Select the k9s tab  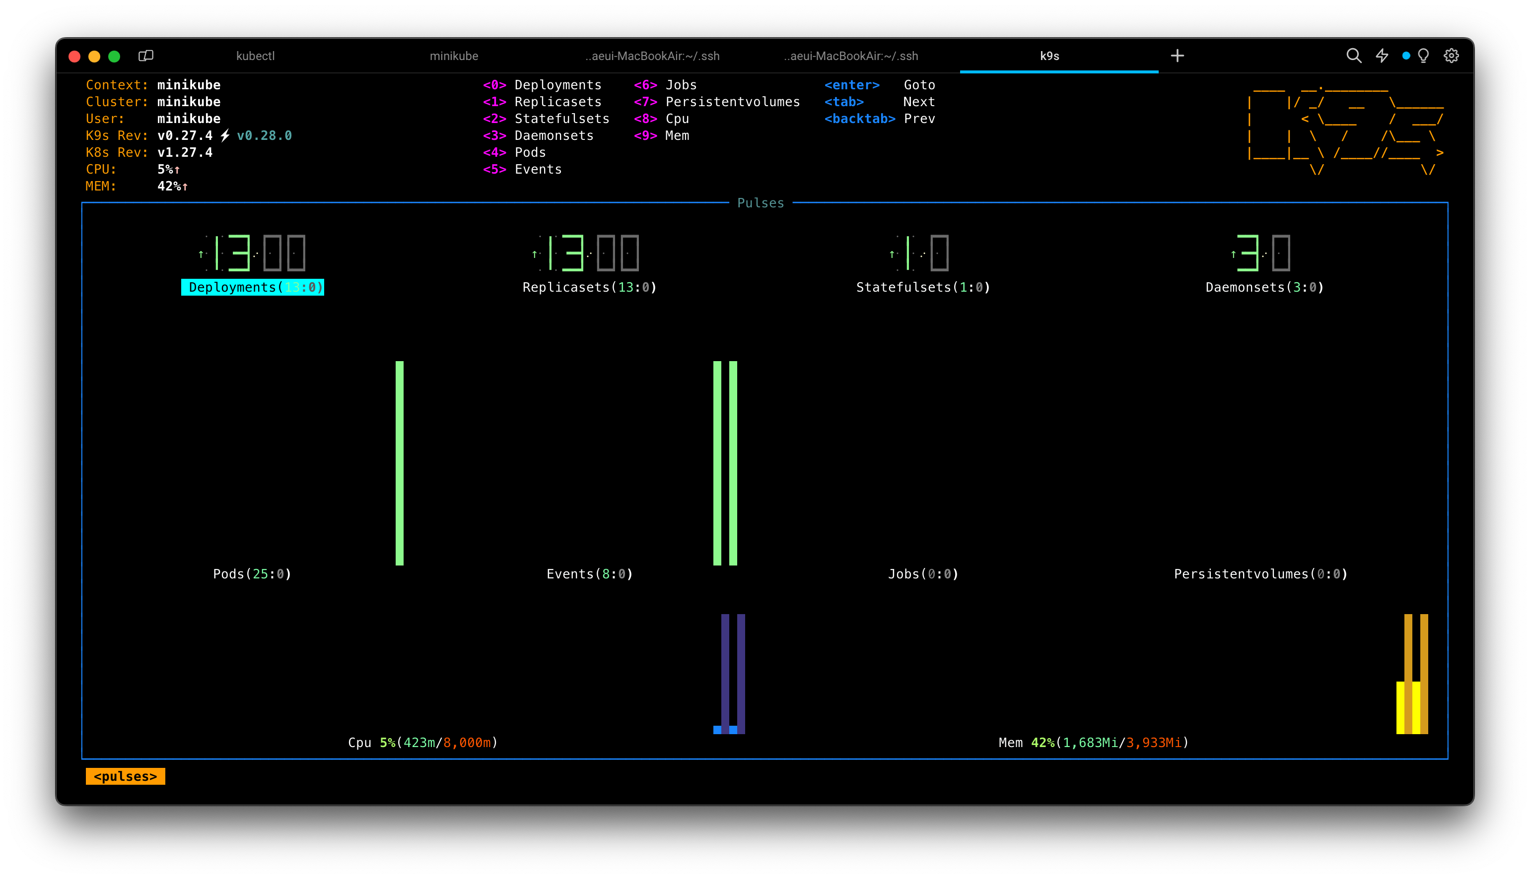click(x=1049, y=56)
